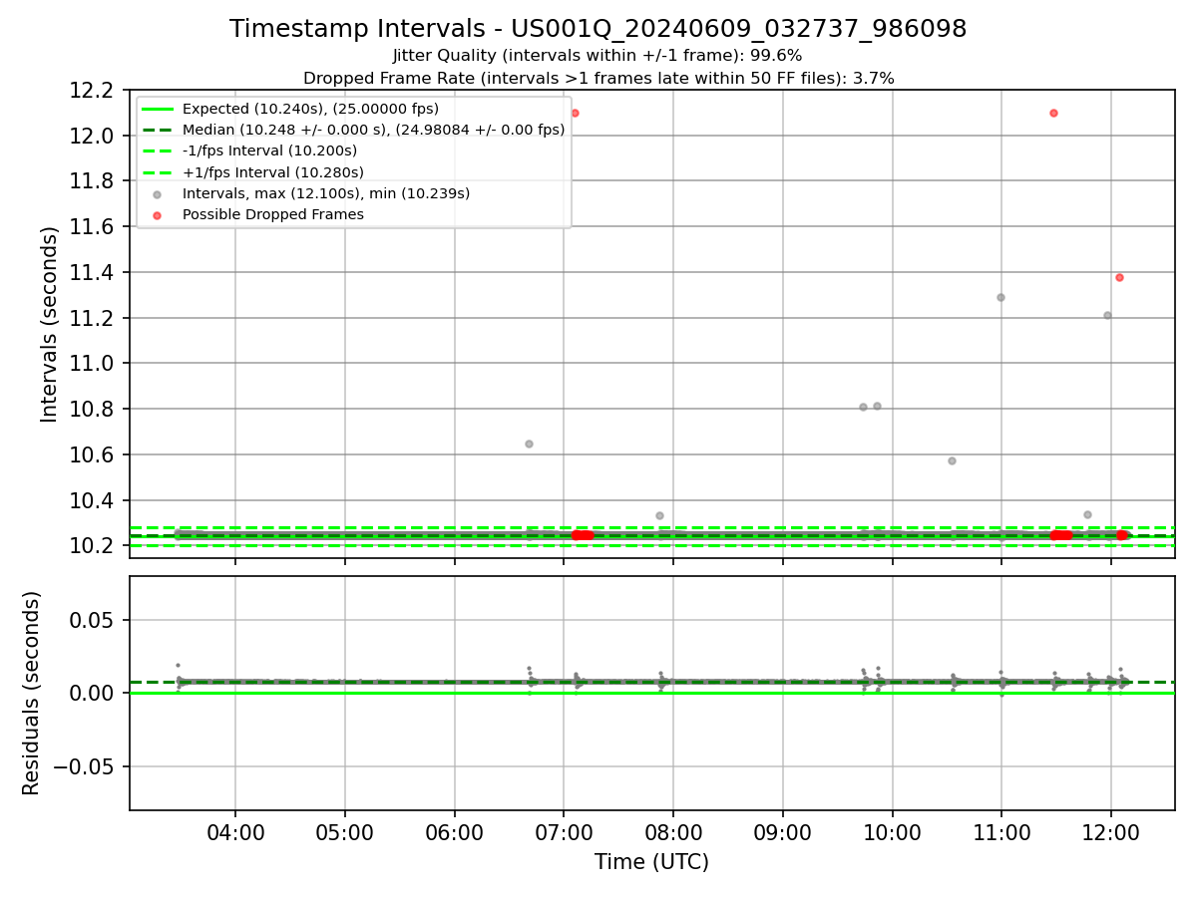Click the x-axis tick label '10:00'

click(892, 831)
